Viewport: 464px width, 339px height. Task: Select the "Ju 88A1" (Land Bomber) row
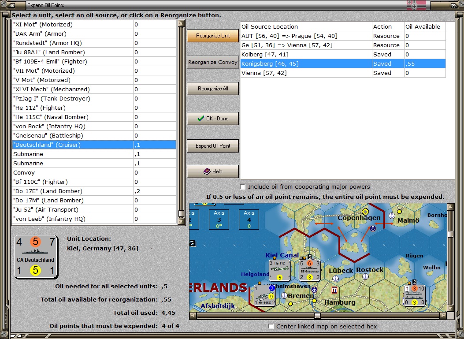click(x=94, y=52)
